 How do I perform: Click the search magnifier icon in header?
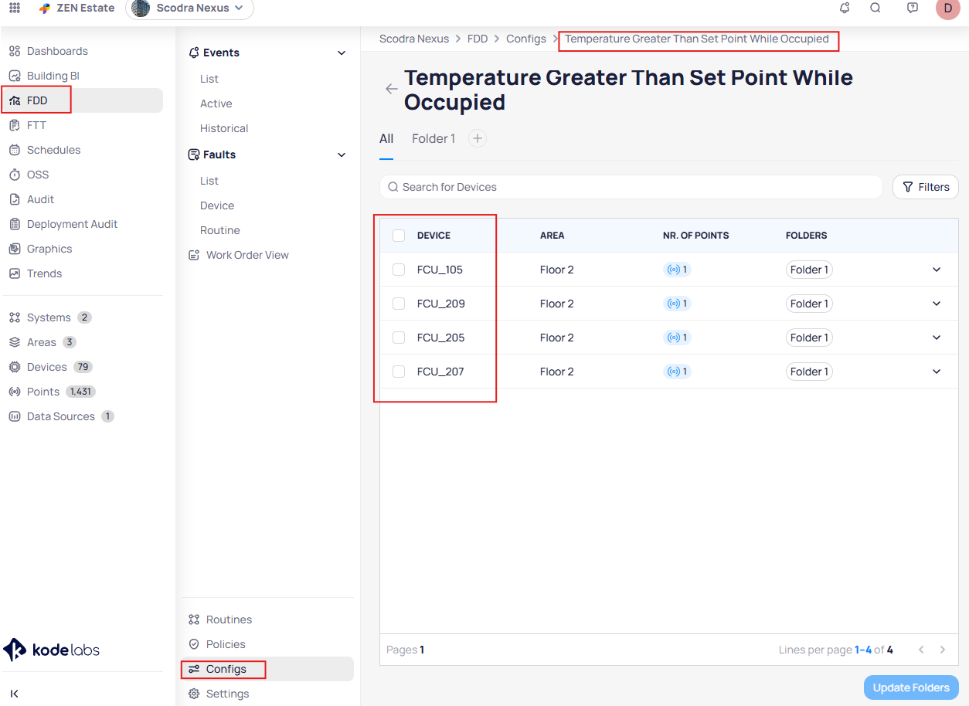coord(875,8)
